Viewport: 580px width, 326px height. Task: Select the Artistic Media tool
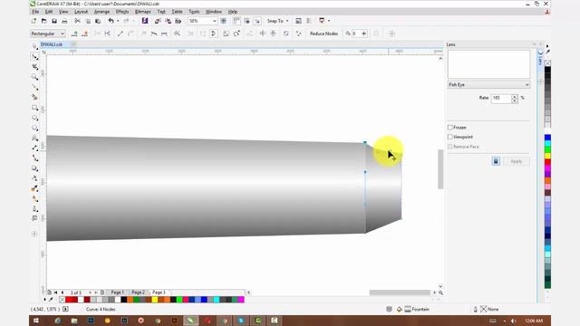(34, 97)
